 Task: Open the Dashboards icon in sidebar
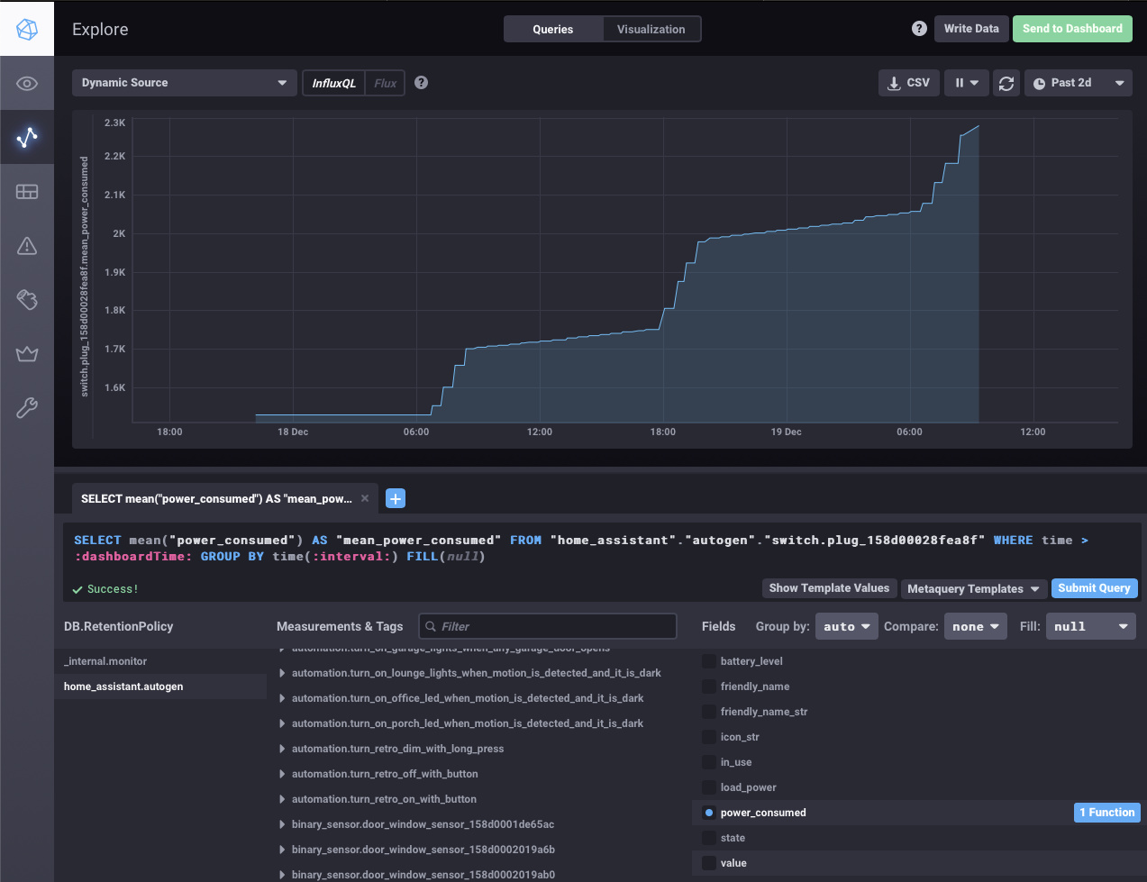[x=27, y=192]
